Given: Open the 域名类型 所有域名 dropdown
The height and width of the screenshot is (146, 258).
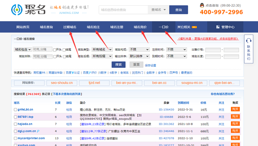Looking at the screenshot, I should 102,49.
